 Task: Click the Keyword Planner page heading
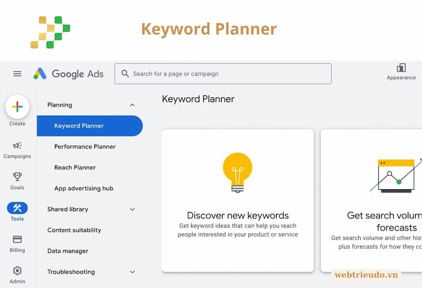(x=198, y=99)
